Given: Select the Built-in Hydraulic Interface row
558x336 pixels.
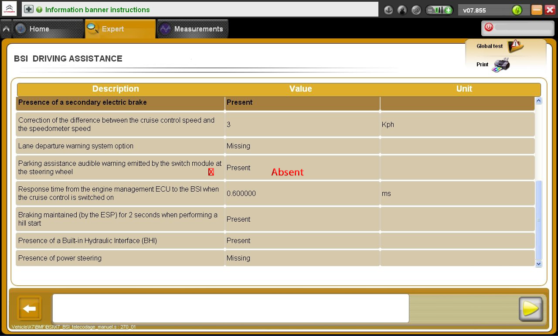Looking at the screenshot, I should point(275,241).
